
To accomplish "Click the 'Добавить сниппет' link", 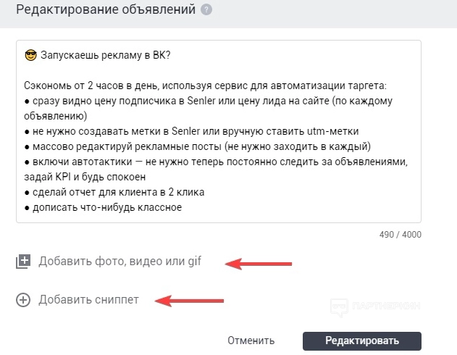I will pyautogui.click(x=88, y=300).
